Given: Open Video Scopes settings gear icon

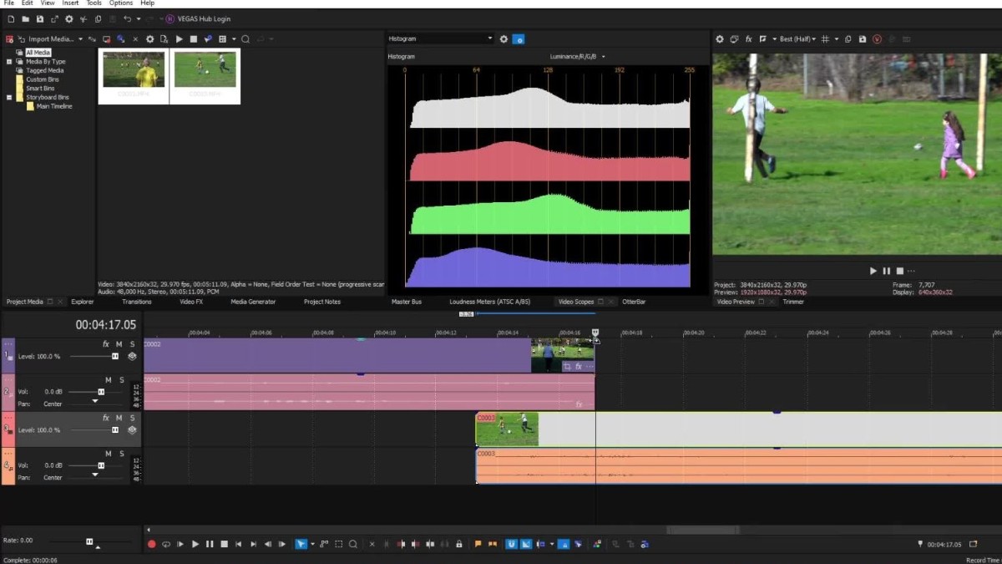Looking at the screenshot, I should click(x=504, y=38).
